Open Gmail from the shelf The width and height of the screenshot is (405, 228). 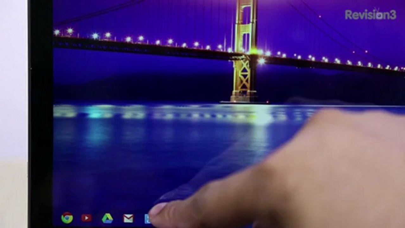[128, 218]
